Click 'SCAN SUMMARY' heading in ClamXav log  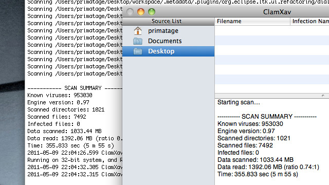coord(267,117)
